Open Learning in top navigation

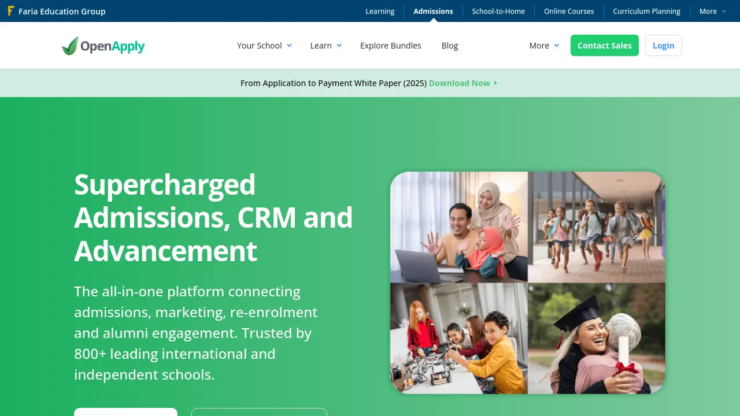click(x=380, y=11)
